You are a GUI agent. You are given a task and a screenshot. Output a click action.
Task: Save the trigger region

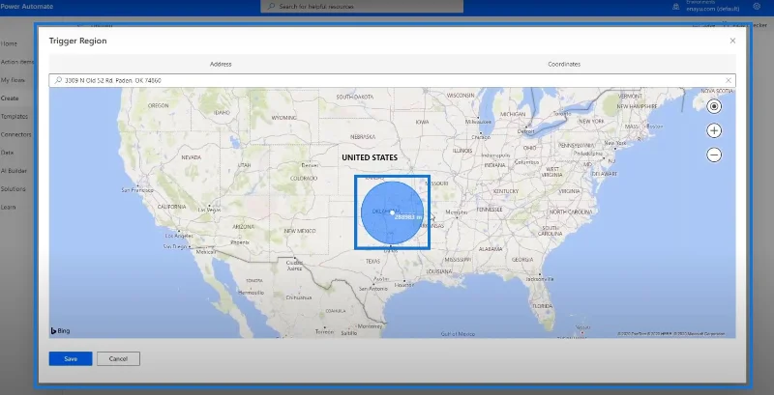point(71,358)
